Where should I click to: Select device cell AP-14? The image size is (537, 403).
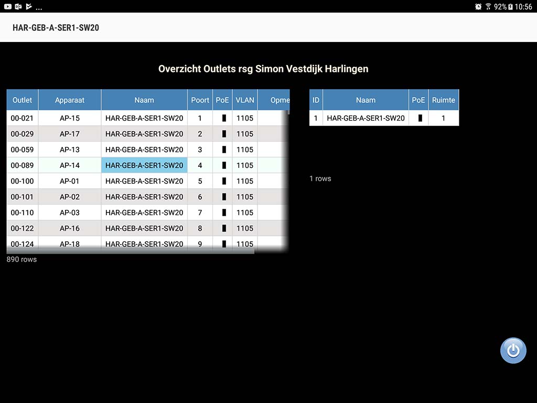click(x=70, y=165)
